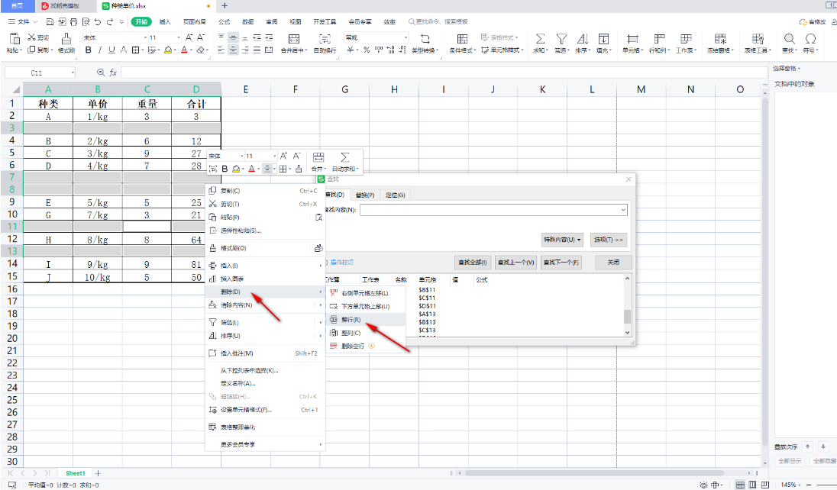
Task: Toggle Bold in the ribbon font group
Action: pyautogui.click(x=88, y=50)
